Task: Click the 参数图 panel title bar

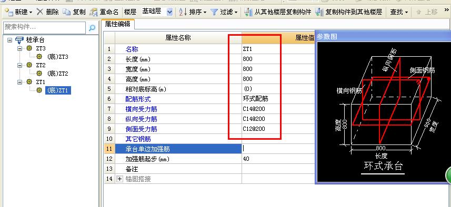Action: point(383,36)
